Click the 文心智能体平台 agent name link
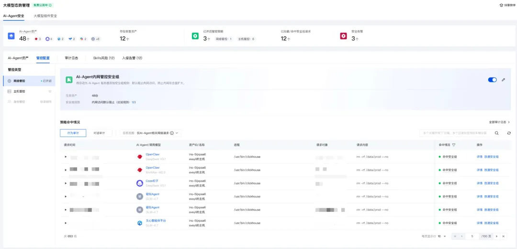The width and height of the screenshot is (517, 249). click(x=156, y=221)
